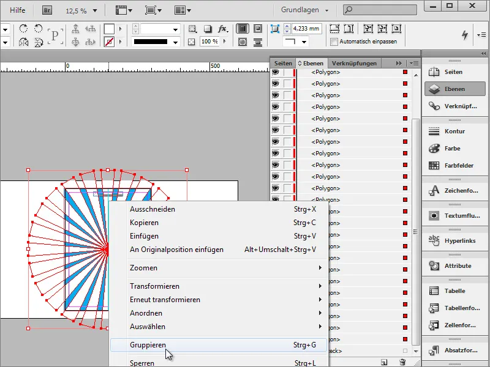Image resolution: width=490 pixels, height=367 pixels.
Task: Open the Verknüpf... panel in dock
Action: [454, 106]
